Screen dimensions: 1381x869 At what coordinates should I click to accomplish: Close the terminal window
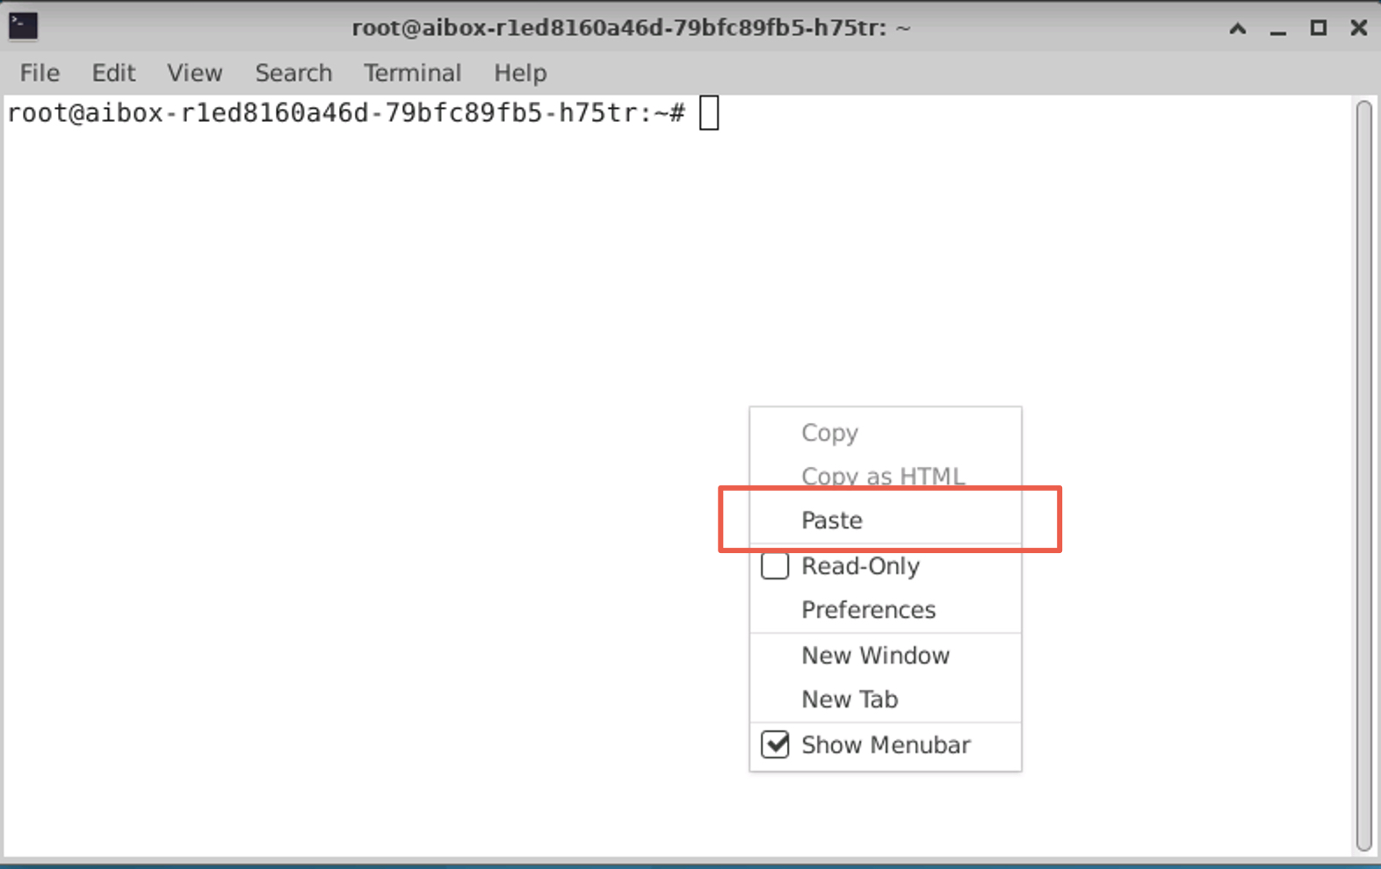coord(1358,28)
